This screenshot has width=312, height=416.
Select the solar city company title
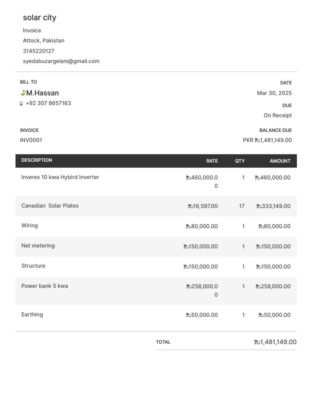[x=39, y=17]
